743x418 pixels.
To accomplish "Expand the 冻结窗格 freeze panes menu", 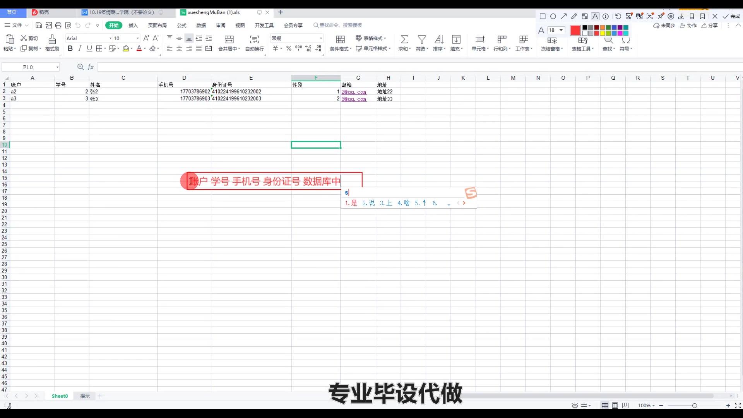I will pos(552,49).
